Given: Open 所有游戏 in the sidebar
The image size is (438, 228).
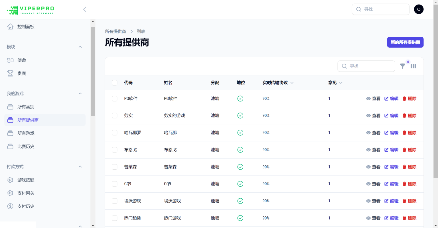Looking at the screenshot, I should tap(26, 133).
